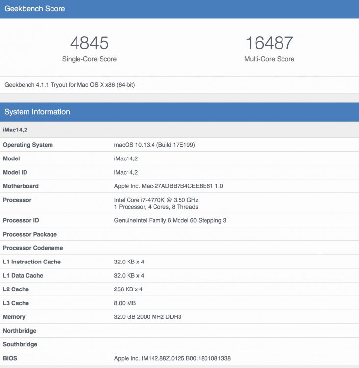Click the Processor Codename row label
The image size is (359, 368).
tap(33, 248)
